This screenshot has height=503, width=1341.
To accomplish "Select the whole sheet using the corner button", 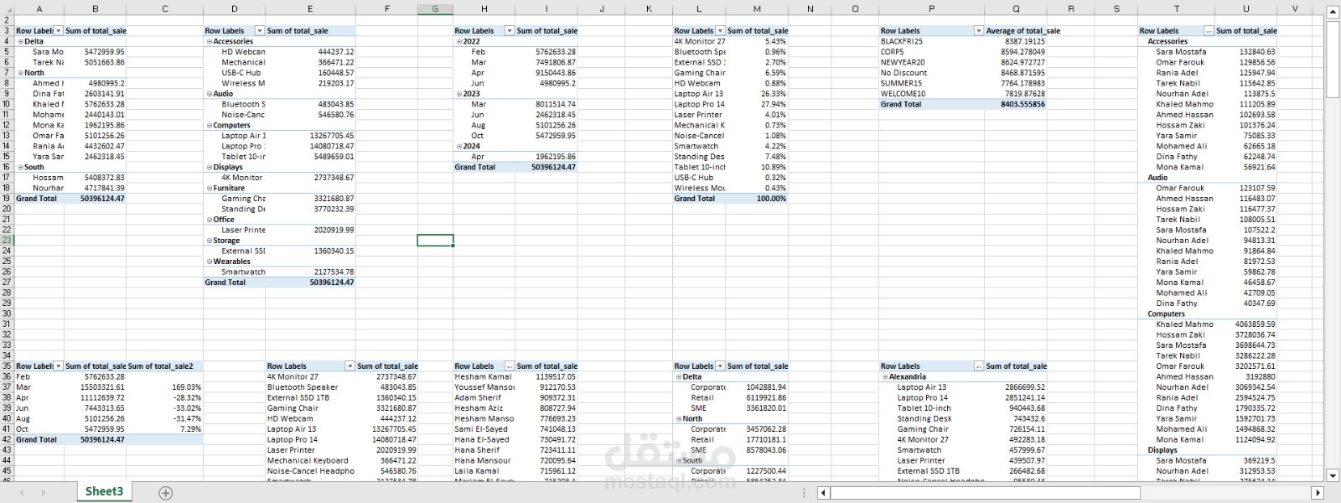I will tap(7, 8).
